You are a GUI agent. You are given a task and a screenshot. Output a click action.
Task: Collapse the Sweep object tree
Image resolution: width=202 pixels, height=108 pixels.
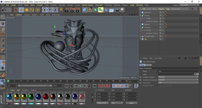tap(140, 16)
